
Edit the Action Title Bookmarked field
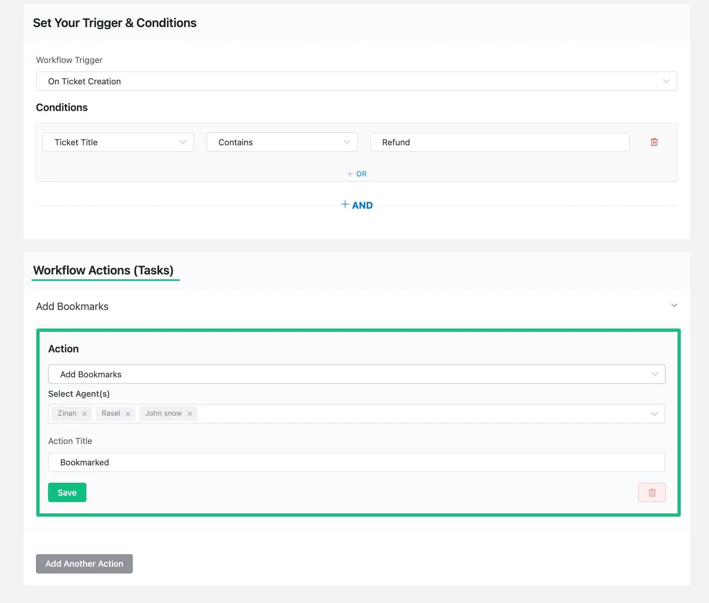(357, 462)
